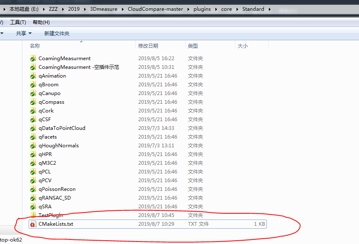The image size is (359, 244).
Task: Open the CoamingMeasurment folder icon
Action: point(33,58)
